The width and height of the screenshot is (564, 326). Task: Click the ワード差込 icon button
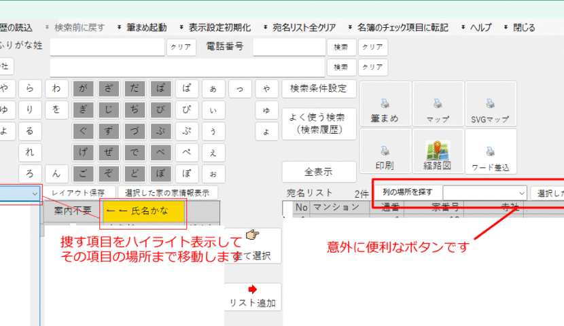point(490,151)
